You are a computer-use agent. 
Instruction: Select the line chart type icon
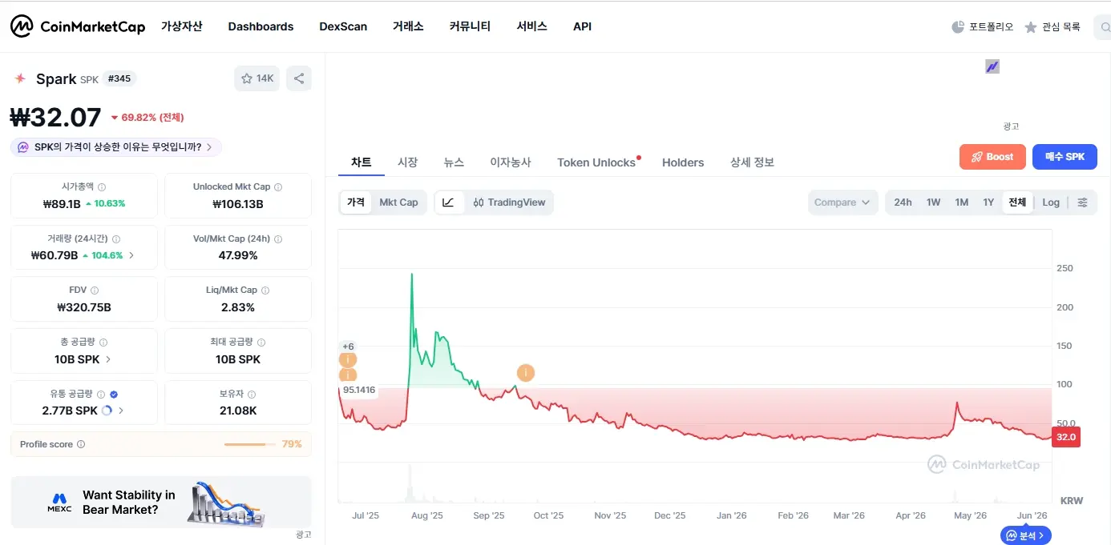coord(449,202)
